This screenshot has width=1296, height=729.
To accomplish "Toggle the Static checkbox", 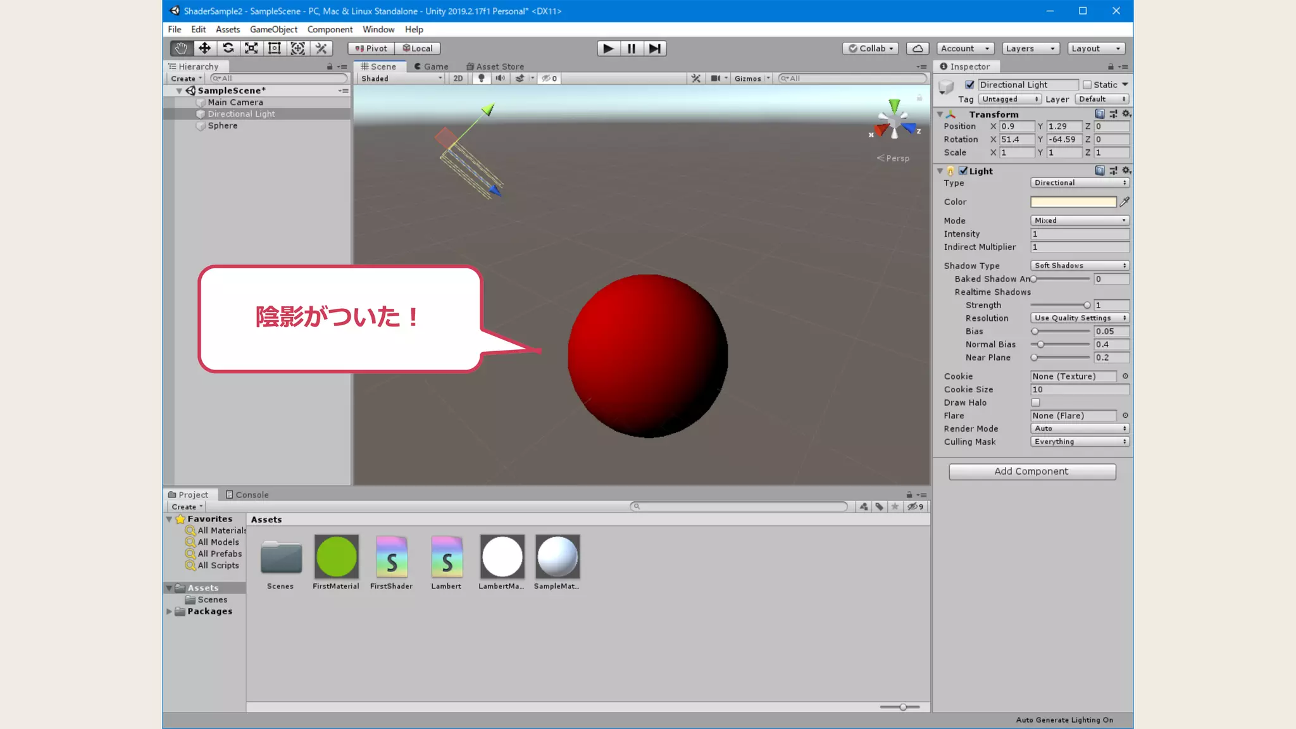I will pos(1087,85).
